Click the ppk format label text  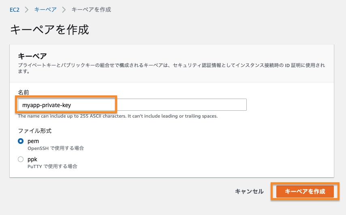point(32,159)
